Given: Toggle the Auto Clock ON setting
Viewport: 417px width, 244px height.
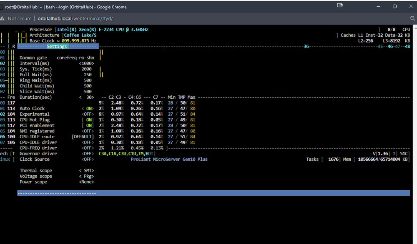Looking at the screenshot, I should pyautogui.click(x=88, y=109).
